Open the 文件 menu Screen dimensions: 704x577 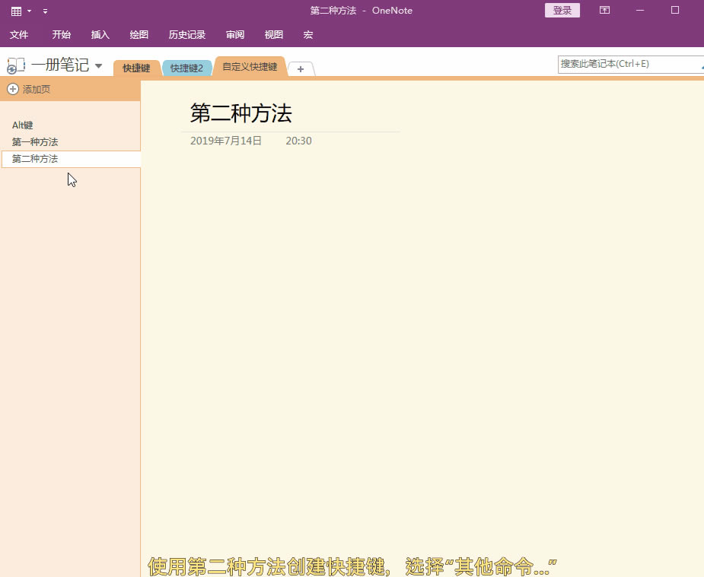click(x=20, y=35)
